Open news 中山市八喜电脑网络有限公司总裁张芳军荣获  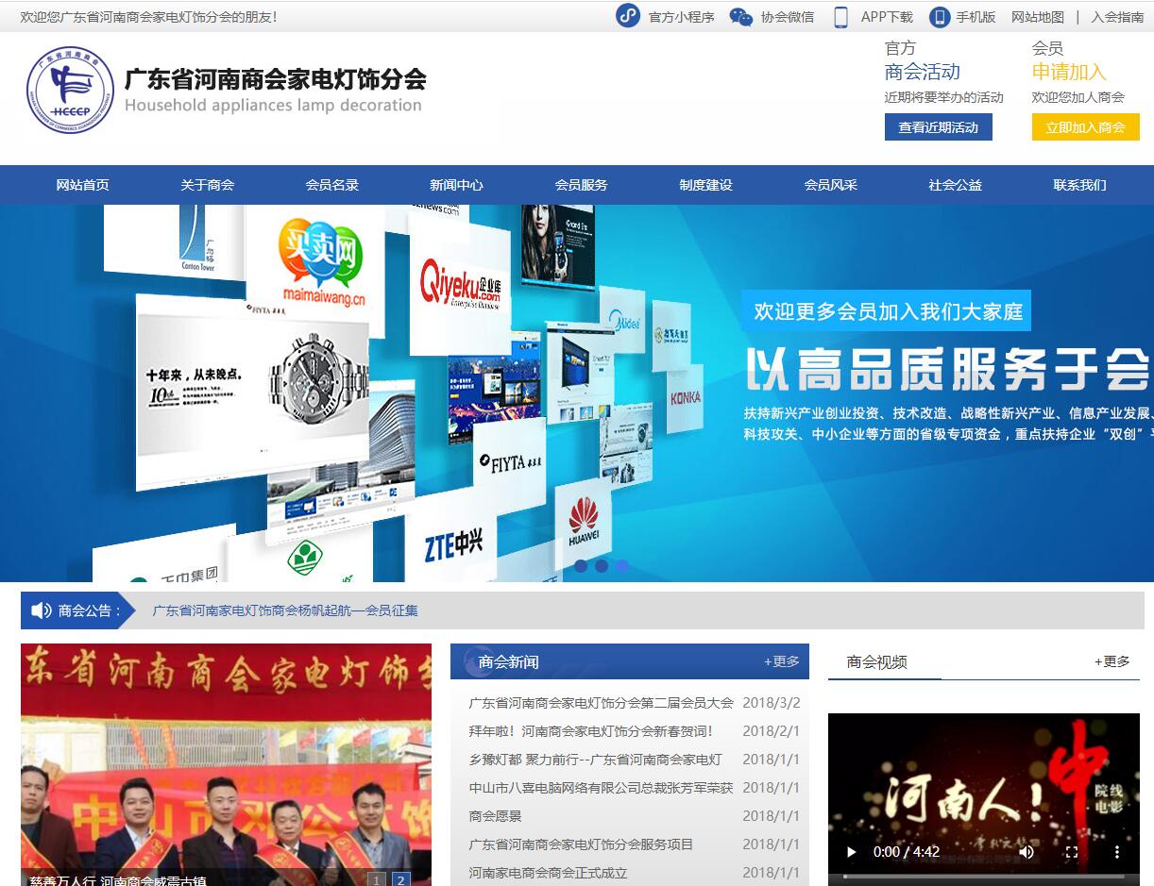601,788
